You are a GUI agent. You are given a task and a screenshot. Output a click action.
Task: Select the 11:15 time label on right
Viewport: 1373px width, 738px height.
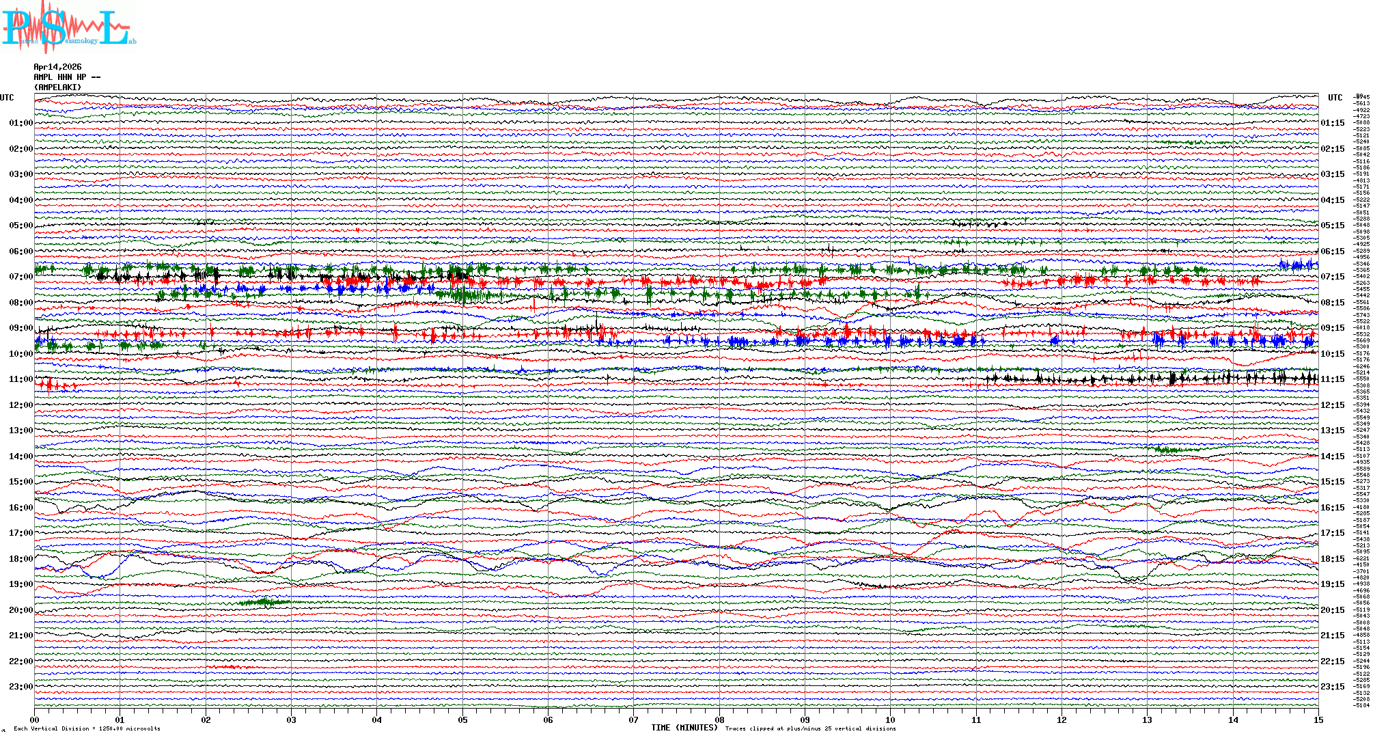[1332, 379]
